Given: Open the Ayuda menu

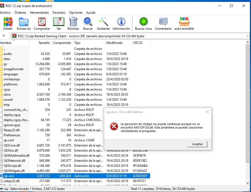Looking at the screenshot, I should point(91,13).
